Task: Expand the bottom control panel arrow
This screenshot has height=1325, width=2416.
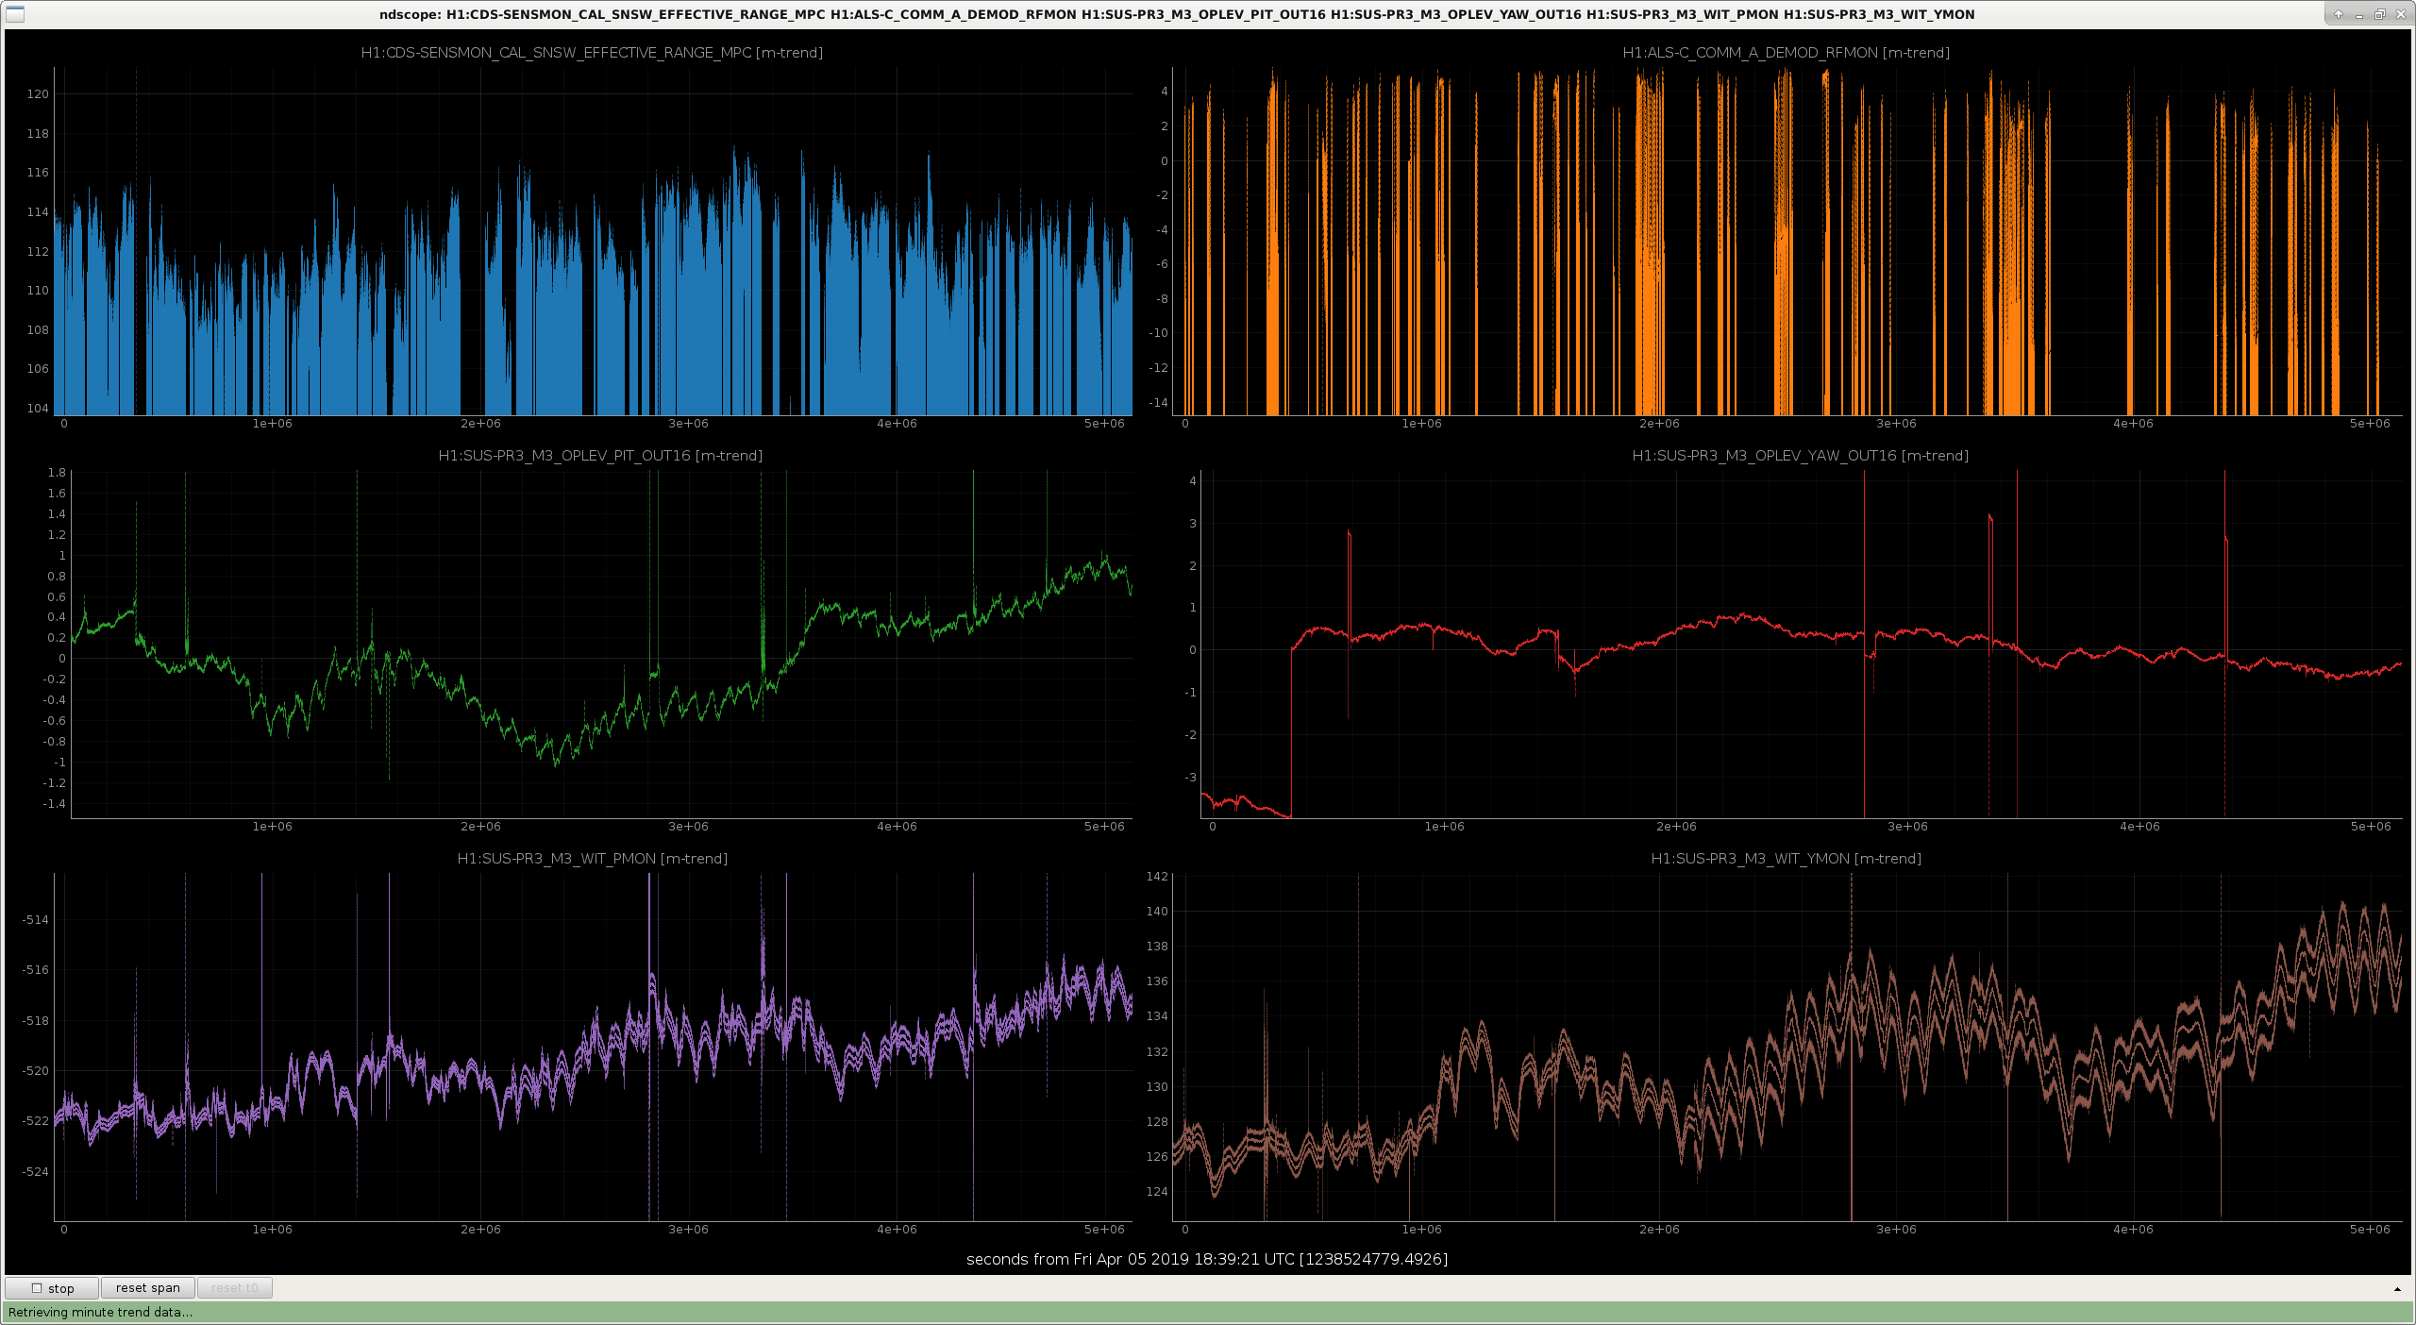Action: coord(2397,1288)
